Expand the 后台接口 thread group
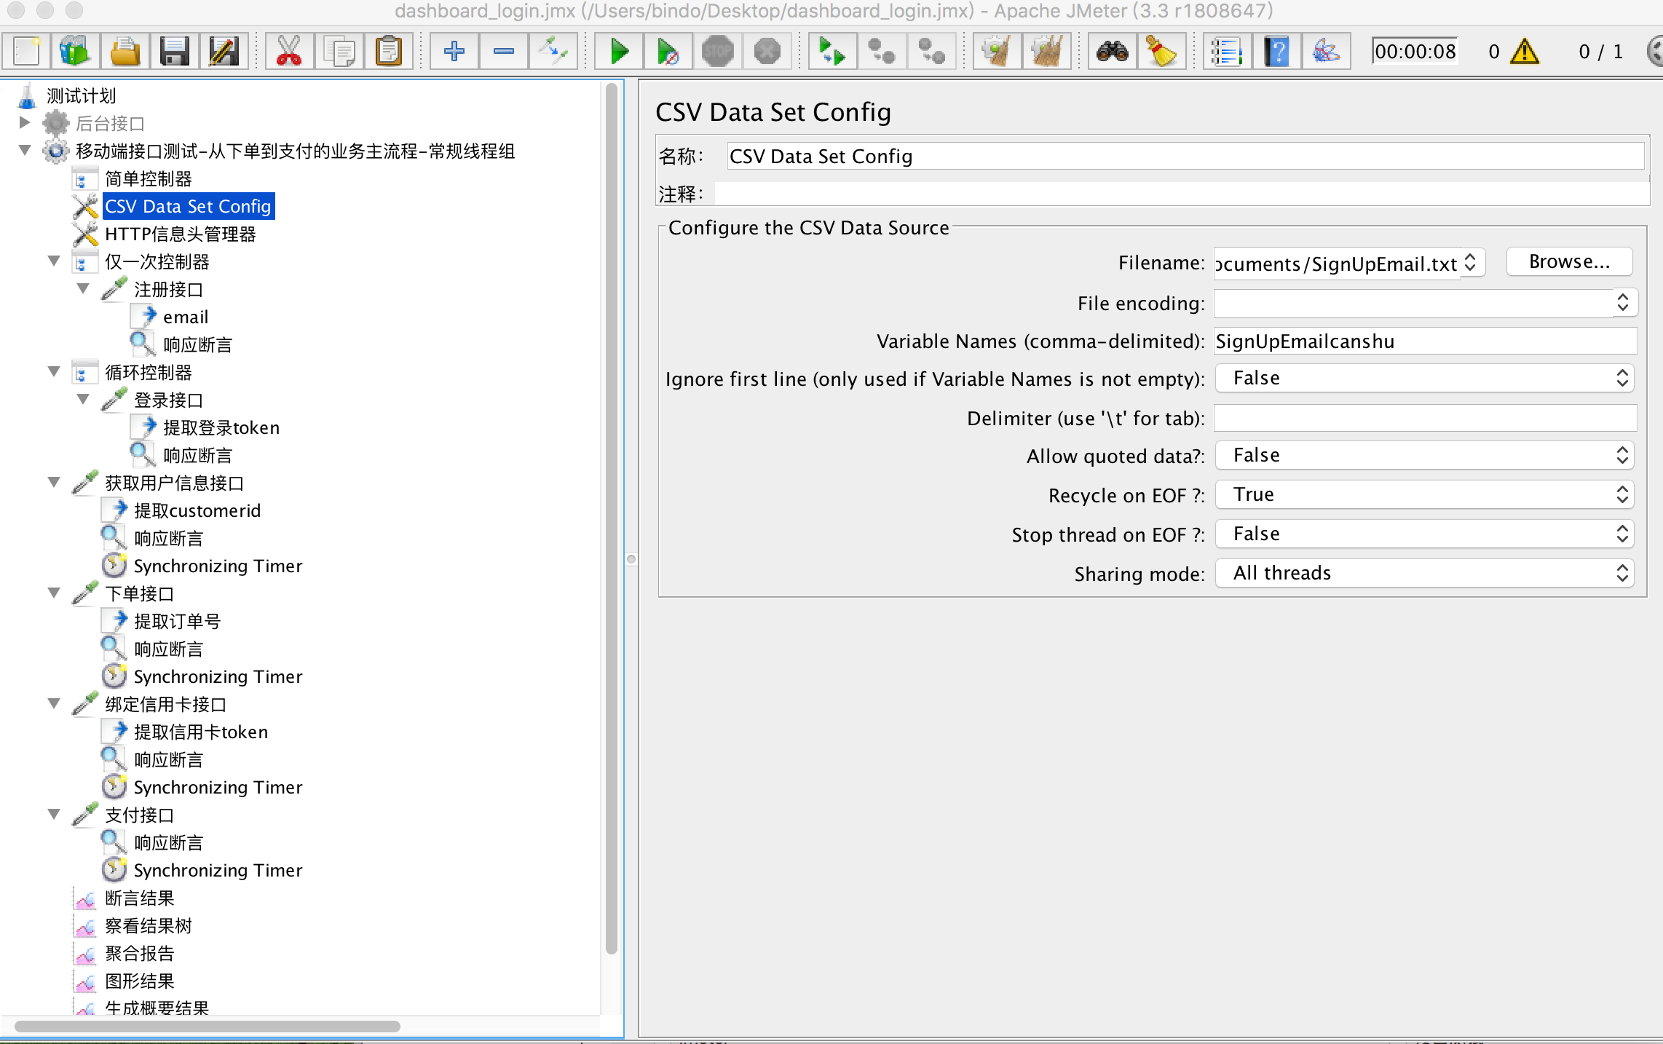This screenshot has width=1663, height=1044. pos(24,122)
